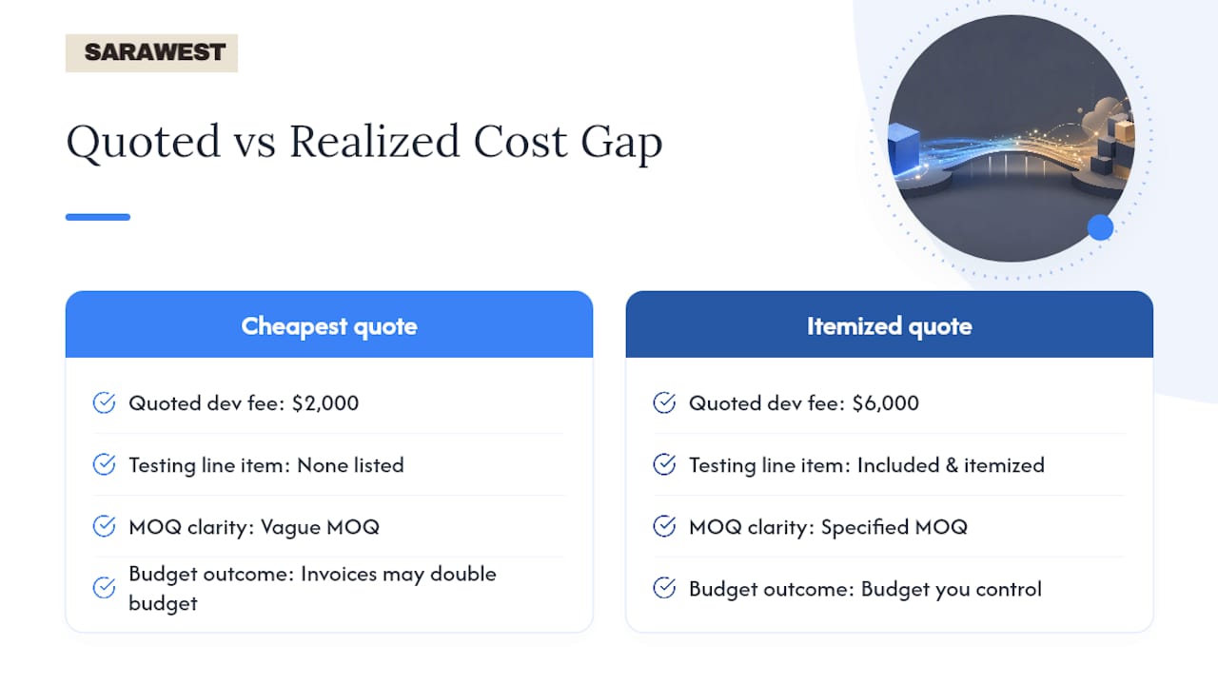Screen dimensions: 1218x685
Task: Click check icon beside Quoted dev fee $2,000
Action: point(104,402)
